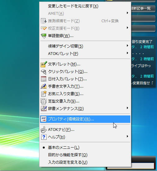Click 割引変更完了 headline in sidebar gadget
This screenshot has height=171, width=157.
pyautogui.click(x=142, y=42)
